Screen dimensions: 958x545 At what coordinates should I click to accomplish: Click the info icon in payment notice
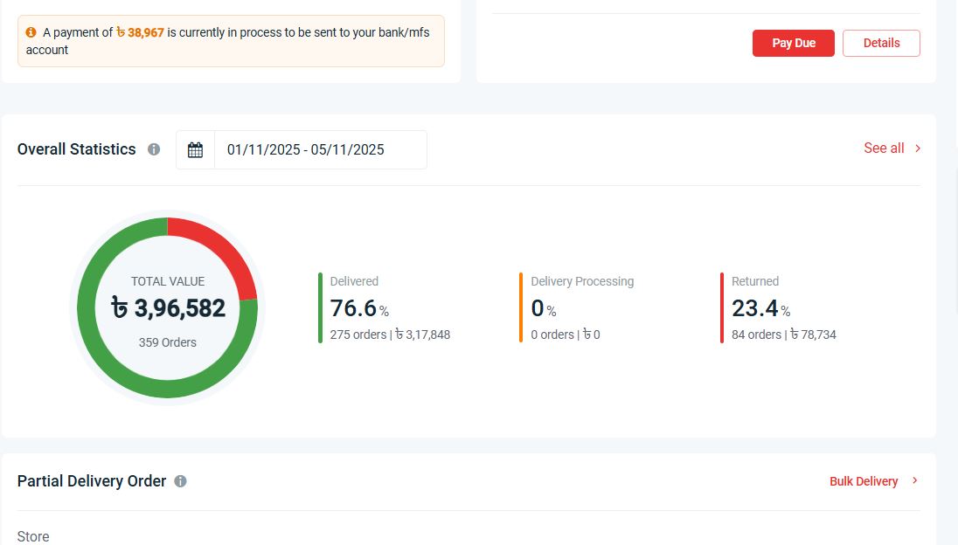[x=31, y=32]
